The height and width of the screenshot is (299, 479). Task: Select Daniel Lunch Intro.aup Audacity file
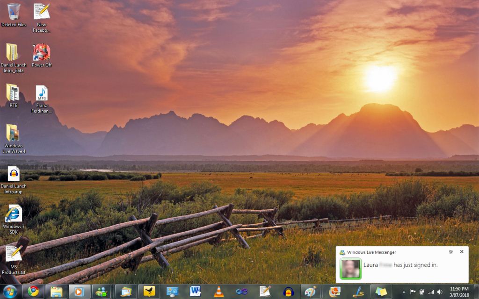click(x=14, y=180)
